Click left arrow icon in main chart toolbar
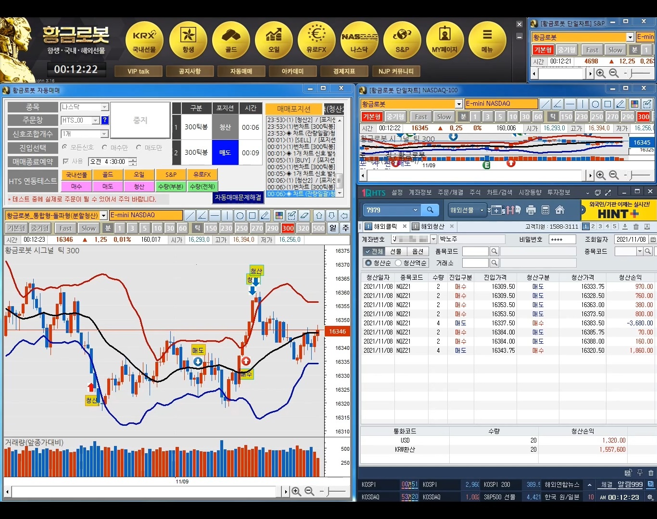 click(x=344, y=215)
